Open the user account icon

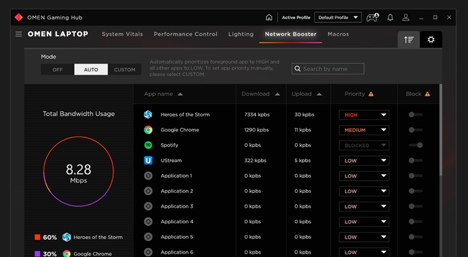(x=405, y=18)
